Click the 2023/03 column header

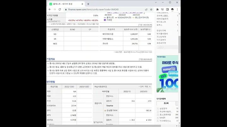144,91
